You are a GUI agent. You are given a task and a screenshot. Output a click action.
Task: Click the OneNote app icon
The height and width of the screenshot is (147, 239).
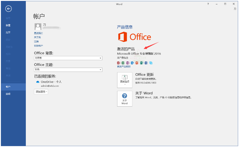pos(128,63)
